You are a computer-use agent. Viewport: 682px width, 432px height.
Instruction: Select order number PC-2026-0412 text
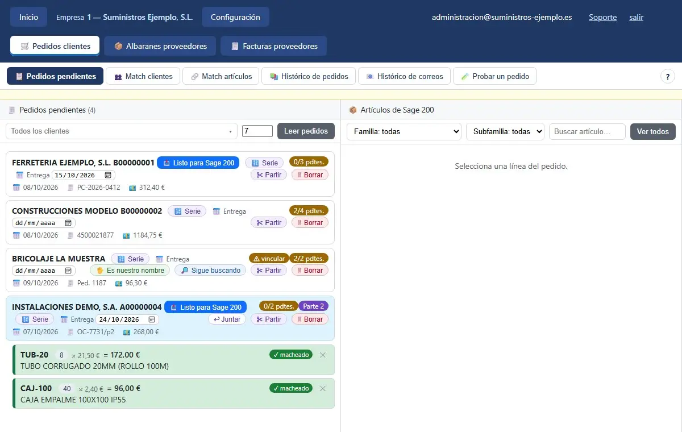pos(99,187)
